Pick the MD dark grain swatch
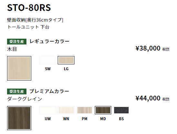 [103, 110]
